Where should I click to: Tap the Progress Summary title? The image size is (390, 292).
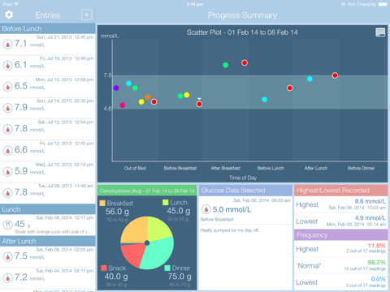pyautogui.click(x=242, y=15)
